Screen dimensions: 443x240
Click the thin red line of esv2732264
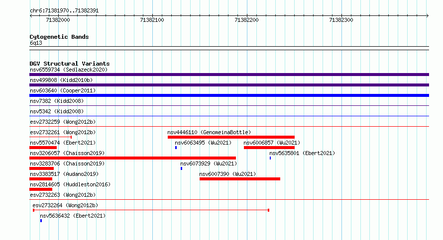[151, 210]
